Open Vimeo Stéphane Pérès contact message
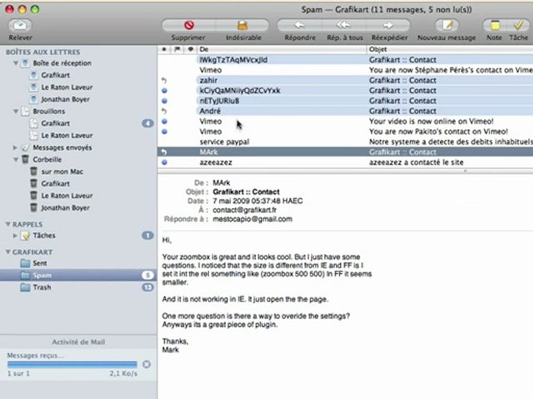The image size is (533, 399). [345, 70]
